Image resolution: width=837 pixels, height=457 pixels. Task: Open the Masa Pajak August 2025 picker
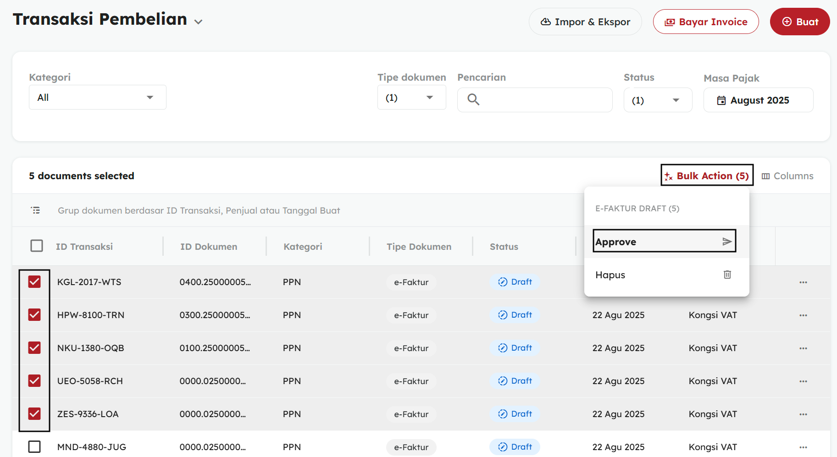[759, 100]
